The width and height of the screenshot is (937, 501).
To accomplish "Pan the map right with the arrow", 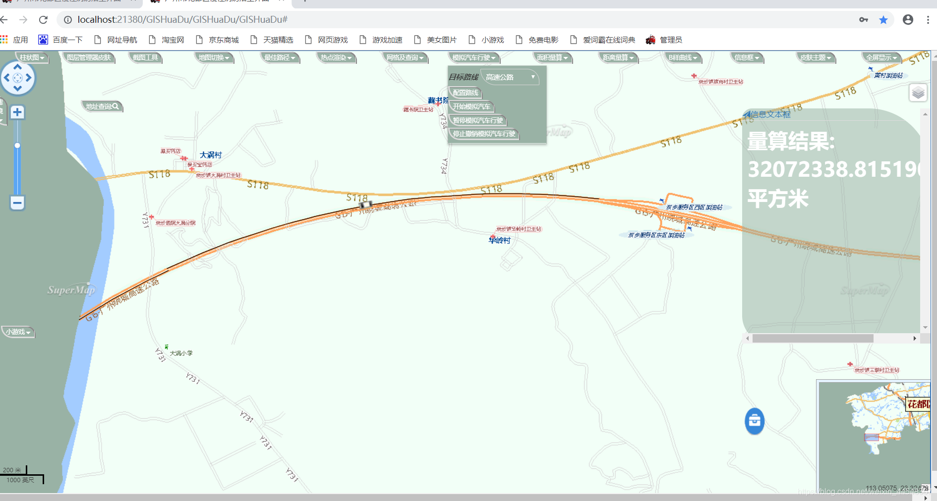I will (29, 78).
